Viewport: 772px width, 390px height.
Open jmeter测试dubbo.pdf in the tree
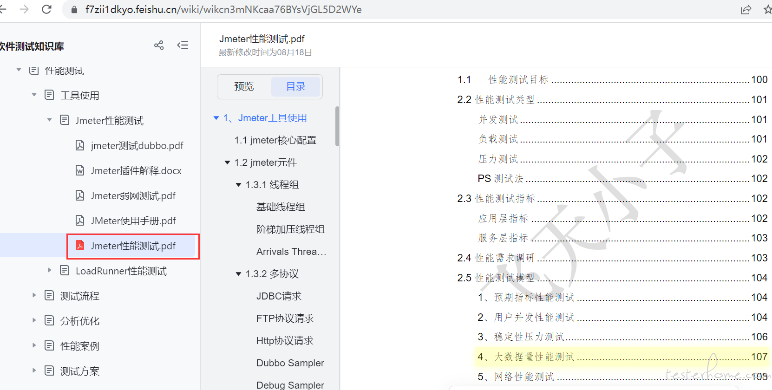[137, 146]
